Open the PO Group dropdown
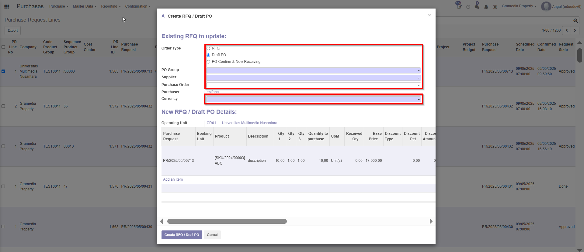The height and width of the screenshot is (252, 584). (314, 70)
